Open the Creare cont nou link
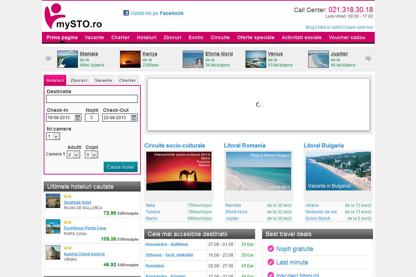Viewport: 416px width, 277px height. (357, 27)
